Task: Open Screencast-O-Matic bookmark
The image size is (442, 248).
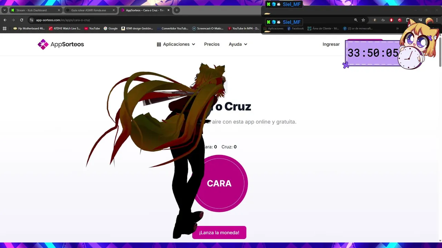Action: point(208,29)
